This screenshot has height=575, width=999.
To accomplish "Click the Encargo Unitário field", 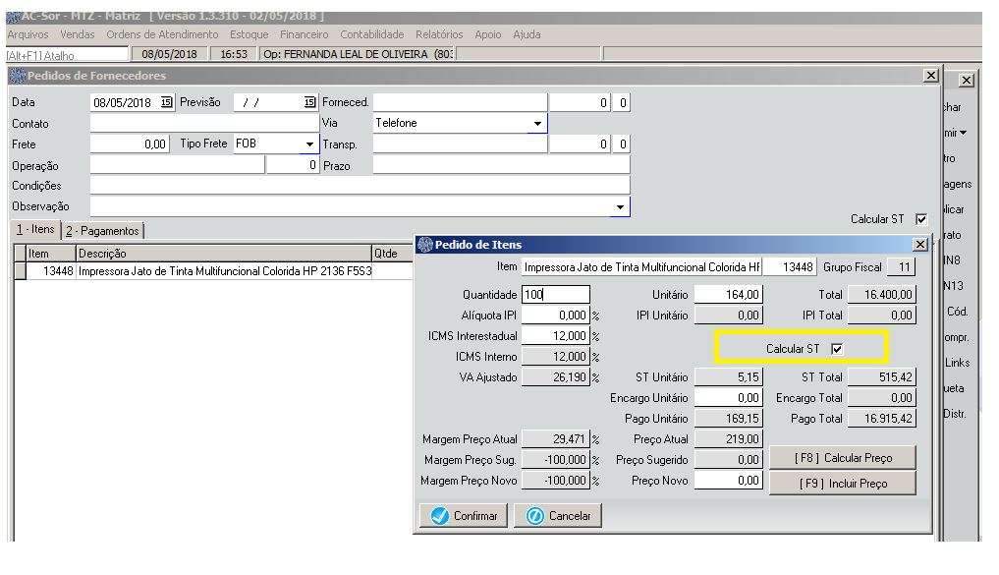I will [x=728, y=398].
